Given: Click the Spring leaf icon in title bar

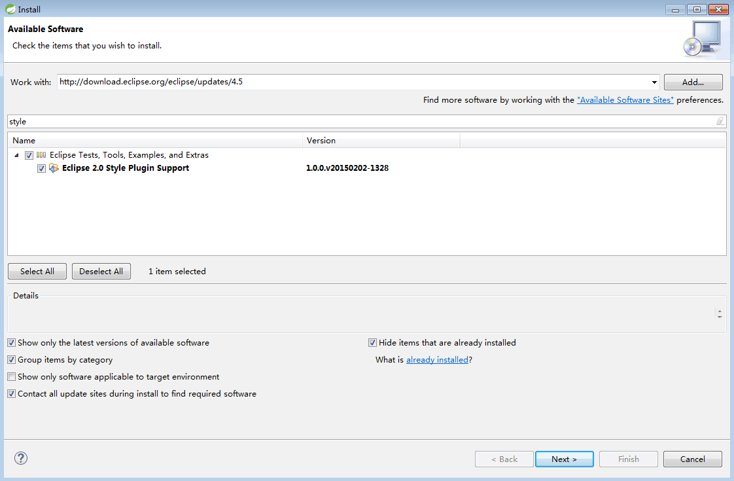Looking at the screenshot, I should pos(10,9).
